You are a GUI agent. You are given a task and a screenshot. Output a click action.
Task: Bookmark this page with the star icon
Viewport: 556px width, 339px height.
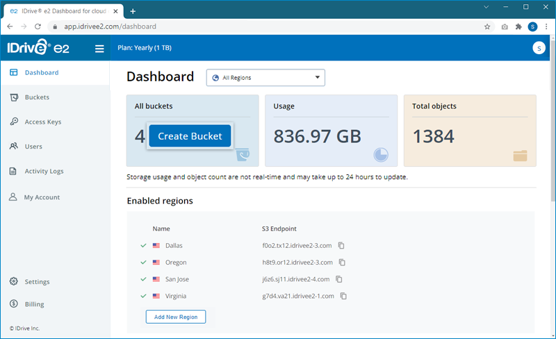click(x=487, y=26)
